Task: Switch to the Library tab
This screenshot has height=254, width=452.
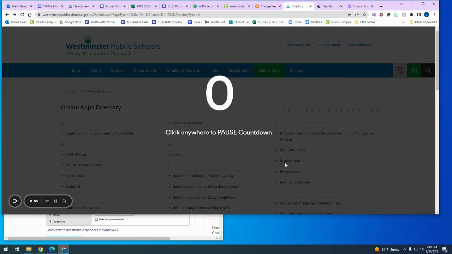Action: (360, 6)
